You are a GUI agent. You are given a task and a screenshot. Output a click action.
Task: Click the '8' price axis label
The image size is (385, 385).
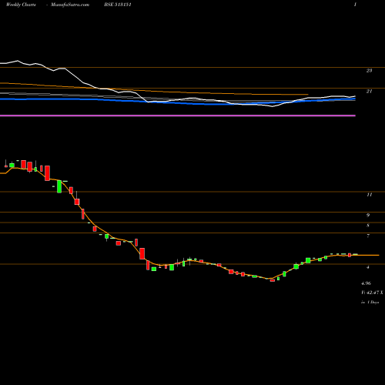point(368,226)
